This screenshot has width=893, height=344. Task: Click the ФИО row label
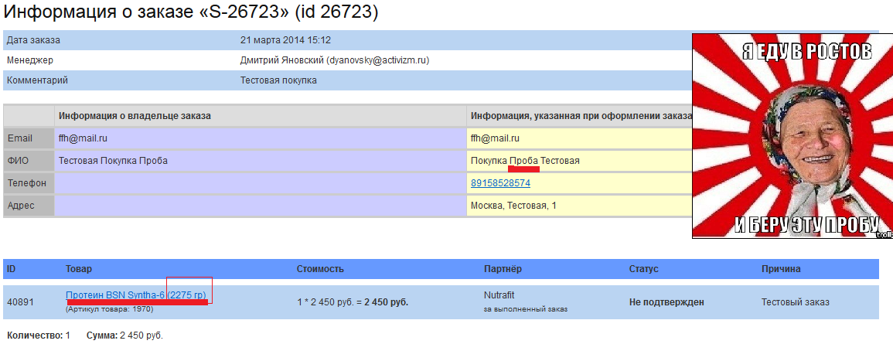(x=18, y=162)
